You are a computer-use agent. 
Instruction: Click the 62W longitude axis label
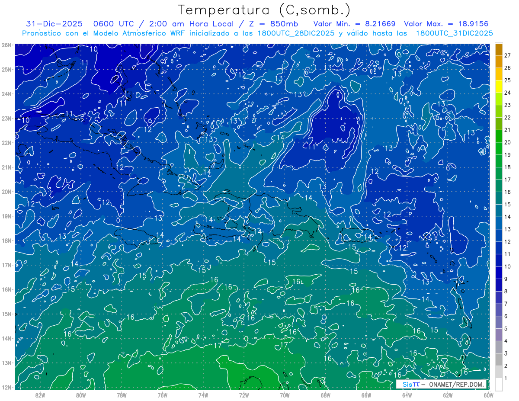448,395
